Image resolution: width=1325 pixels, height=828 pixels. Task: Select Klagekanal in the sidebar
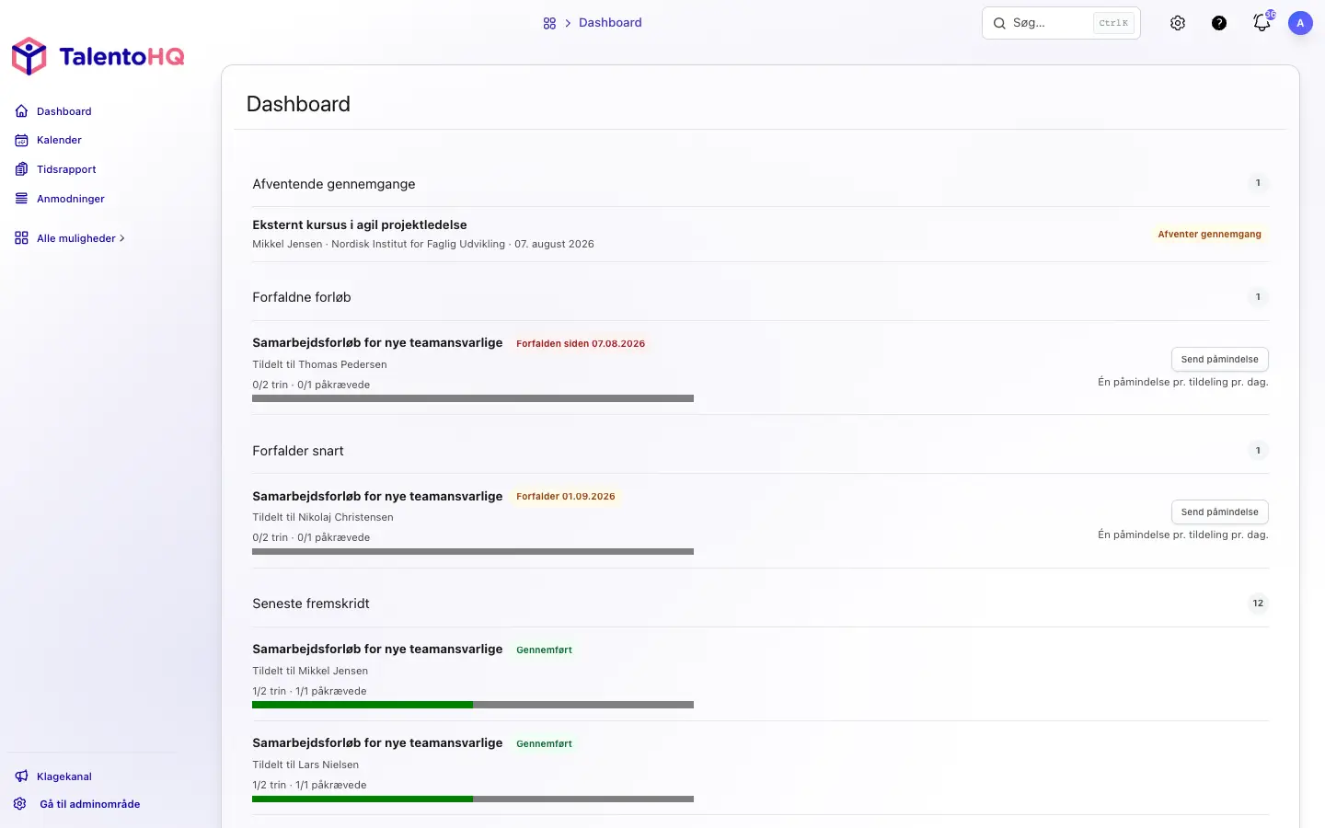pyautogui.click(x=64, y=776)
